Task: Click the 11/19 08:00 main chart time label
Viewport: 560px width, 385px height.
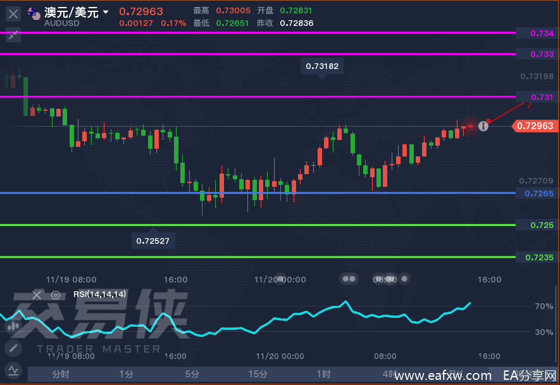Action: [x=71, y=279]
